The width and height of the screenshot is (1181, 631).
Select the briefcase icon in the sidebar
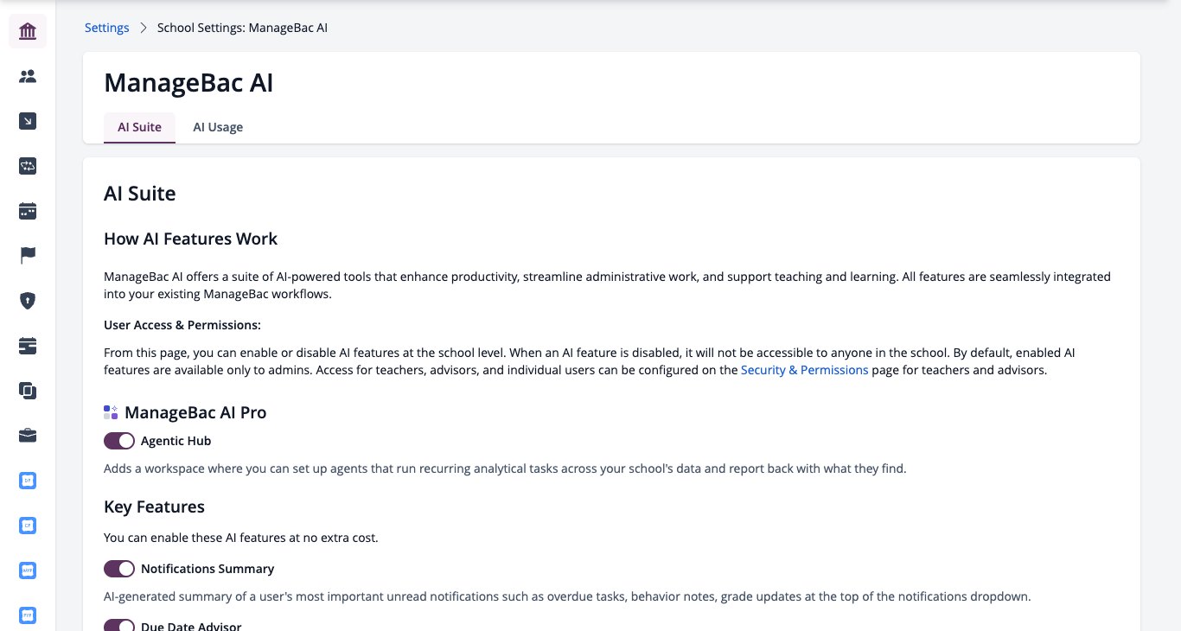point(28,436)
